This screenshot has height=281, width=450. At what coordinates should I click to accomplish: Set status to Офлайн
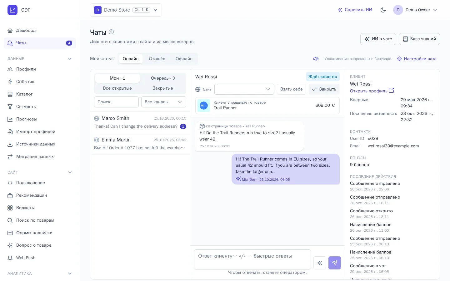click(184, 59)
